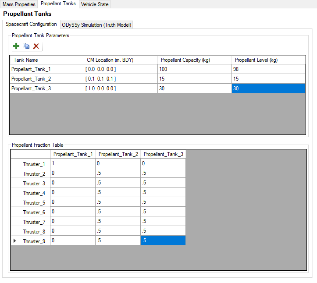Select Thruster_5 fraction for Propellant_Tank_2
The width and height of the screenshot is (317, 283).
[x=118, y=202]
